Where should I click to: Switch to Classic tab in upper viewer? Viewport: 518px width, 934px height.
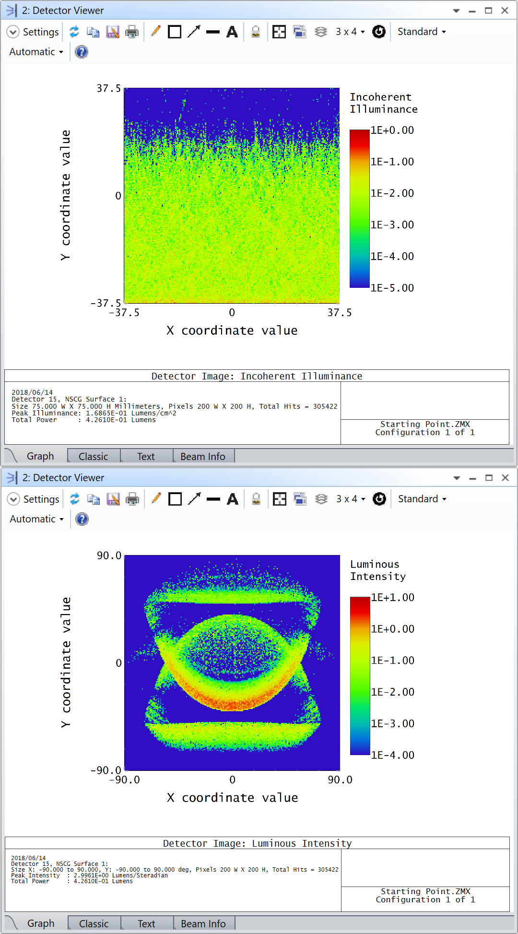point(94,456)
